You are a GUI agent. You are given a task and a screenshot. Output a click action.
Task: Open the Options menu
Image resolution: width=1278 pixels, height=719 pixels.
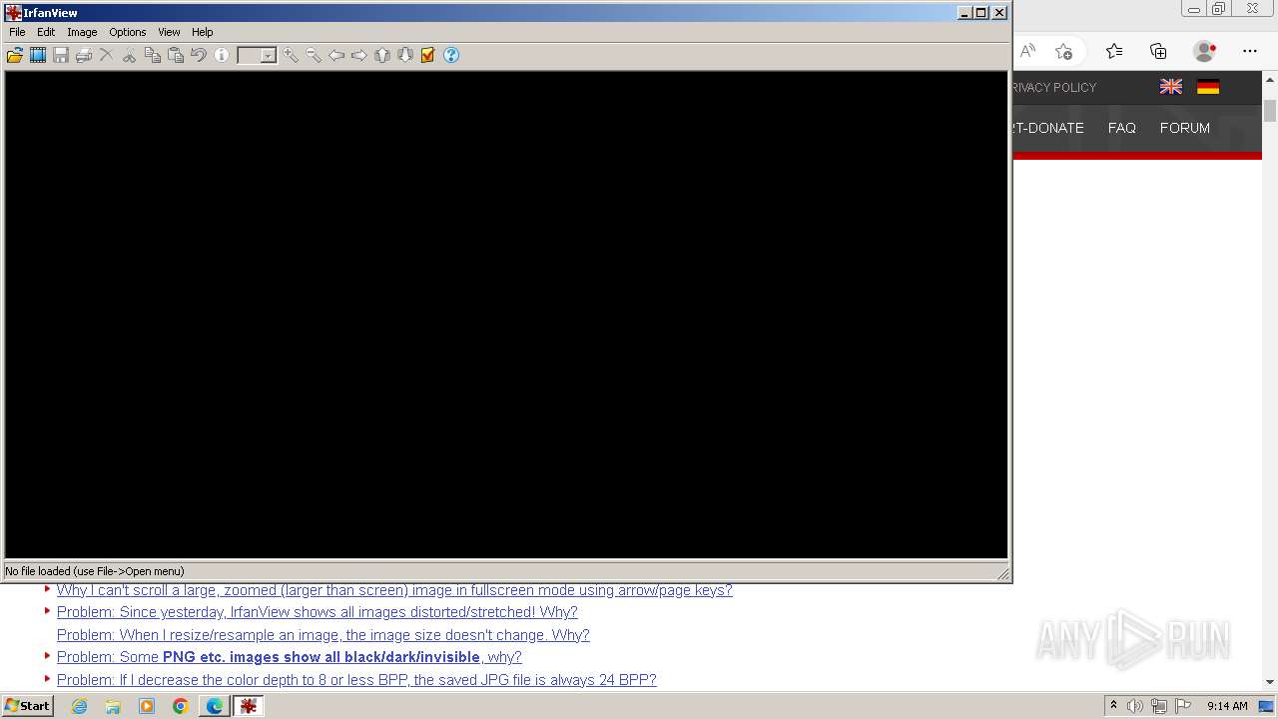128,32
